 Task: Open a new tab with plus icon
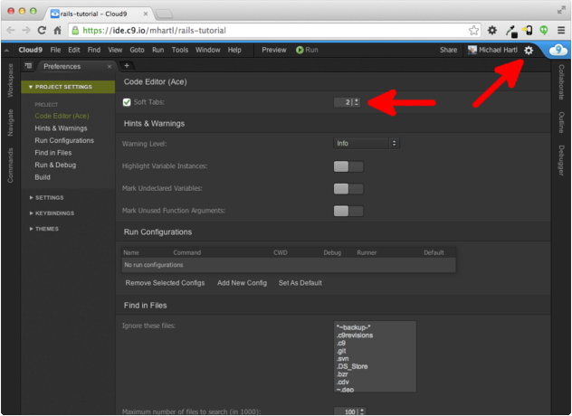tap(127, 66)
